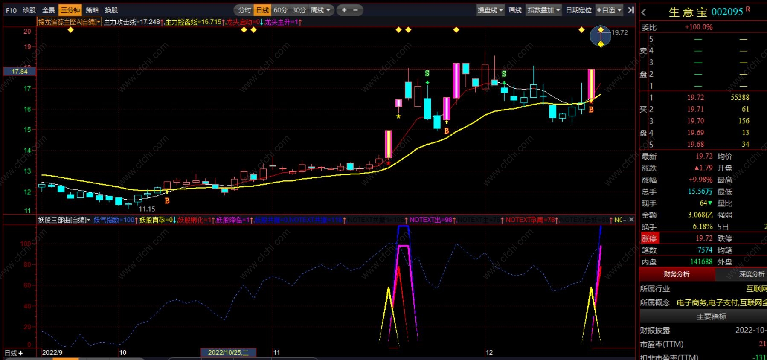Open the 指数叠加 dropdown
Viewport: 767px width, 360px height.
click(544, 10)
